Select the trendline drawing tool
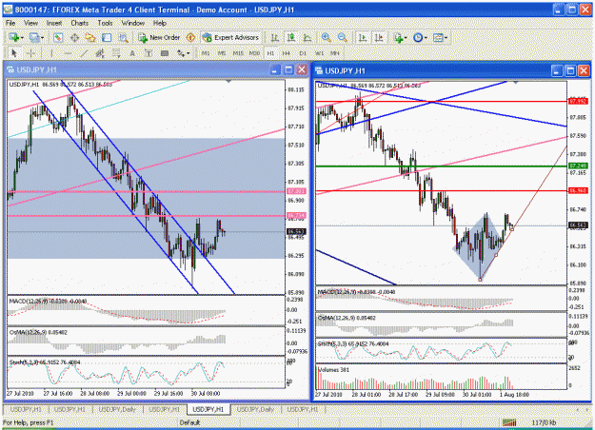The width and height of the screenshot is (595, 430). coord(84,53)
